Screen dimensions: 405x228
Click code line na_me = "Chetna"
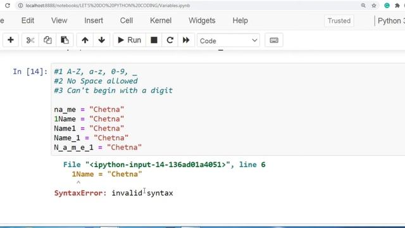pos(89,110)
